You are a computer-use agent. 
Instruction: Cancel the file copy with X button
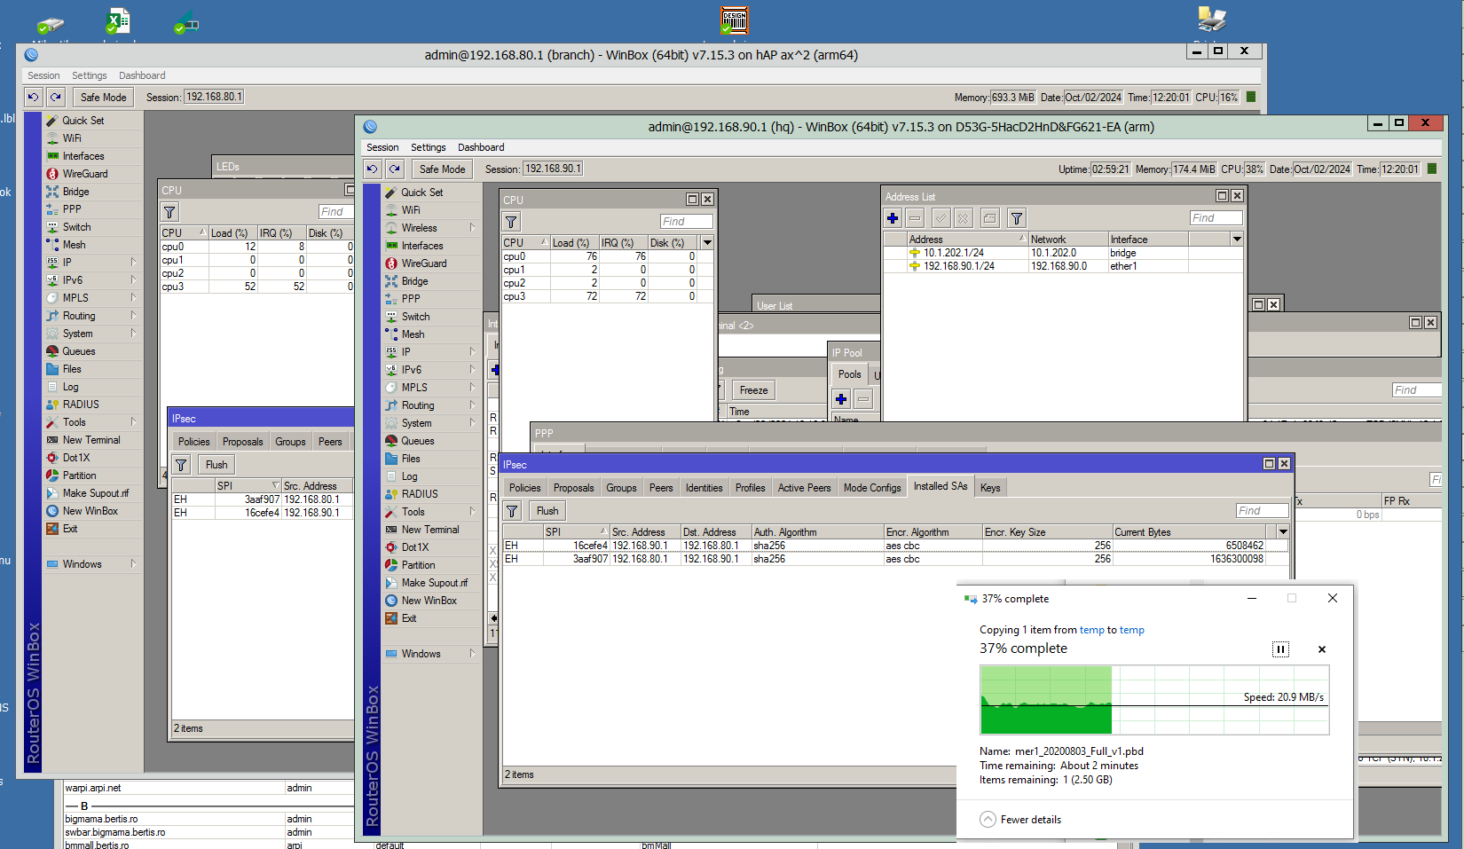[1322, 649]
